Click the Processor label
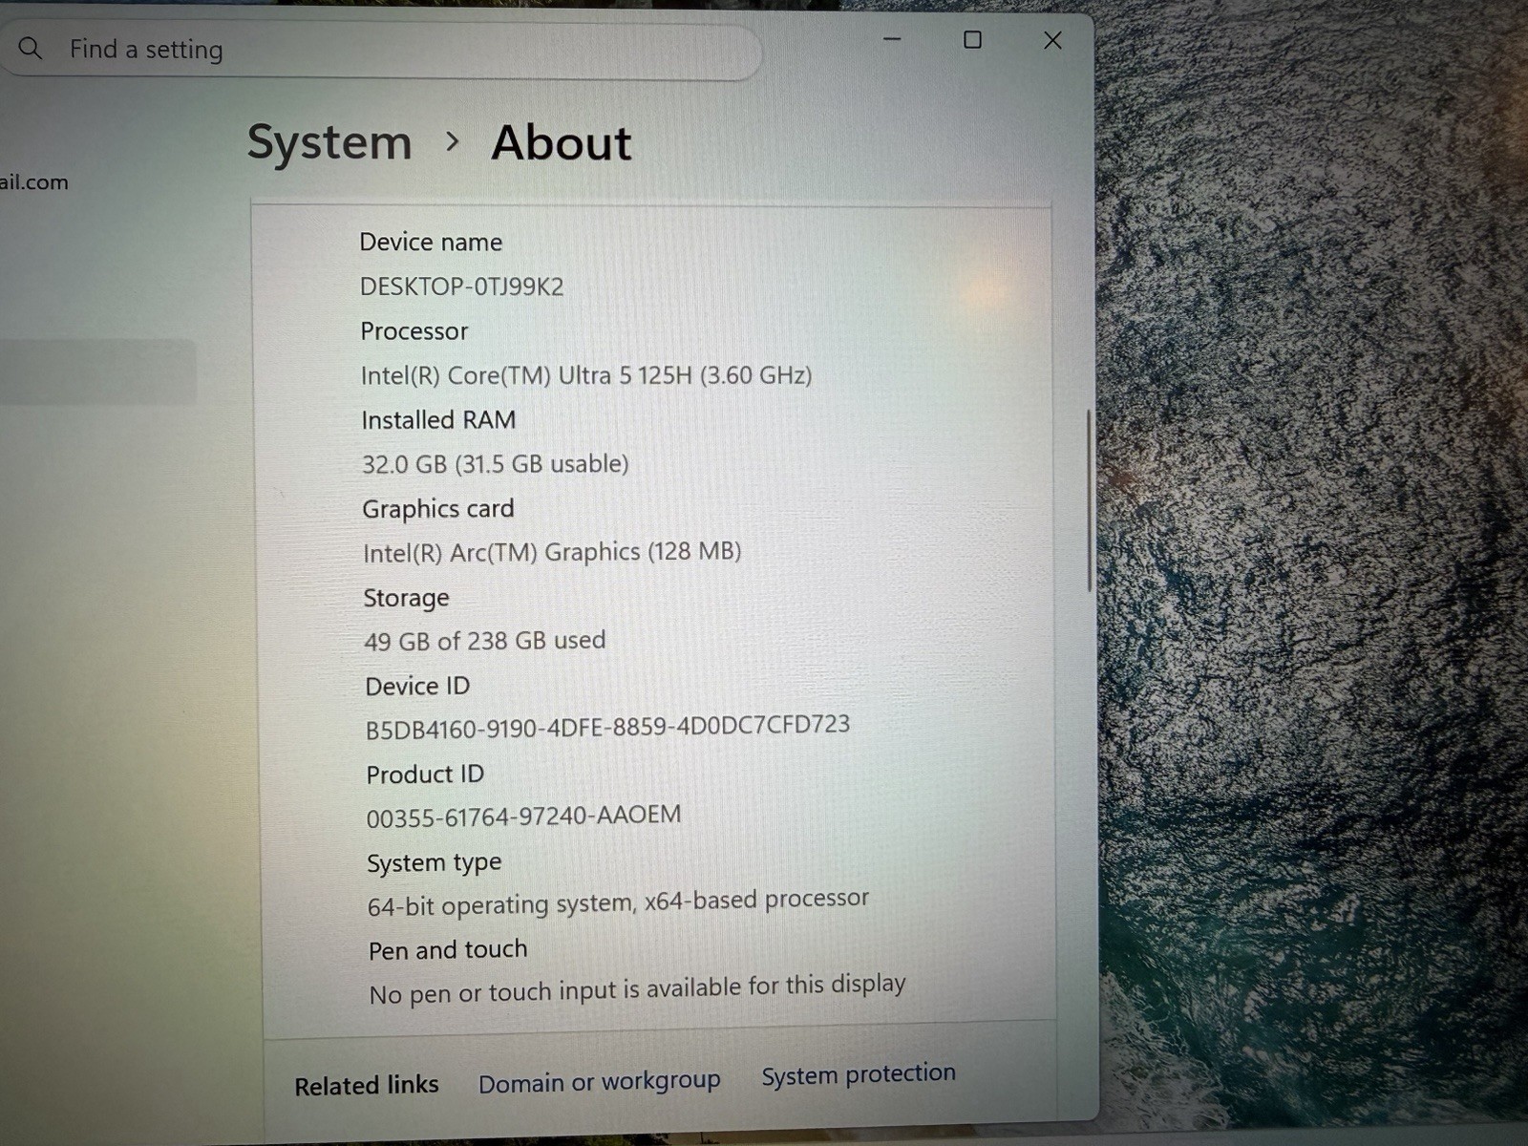The image size is (1528, 1146). (x=414, y=331)
